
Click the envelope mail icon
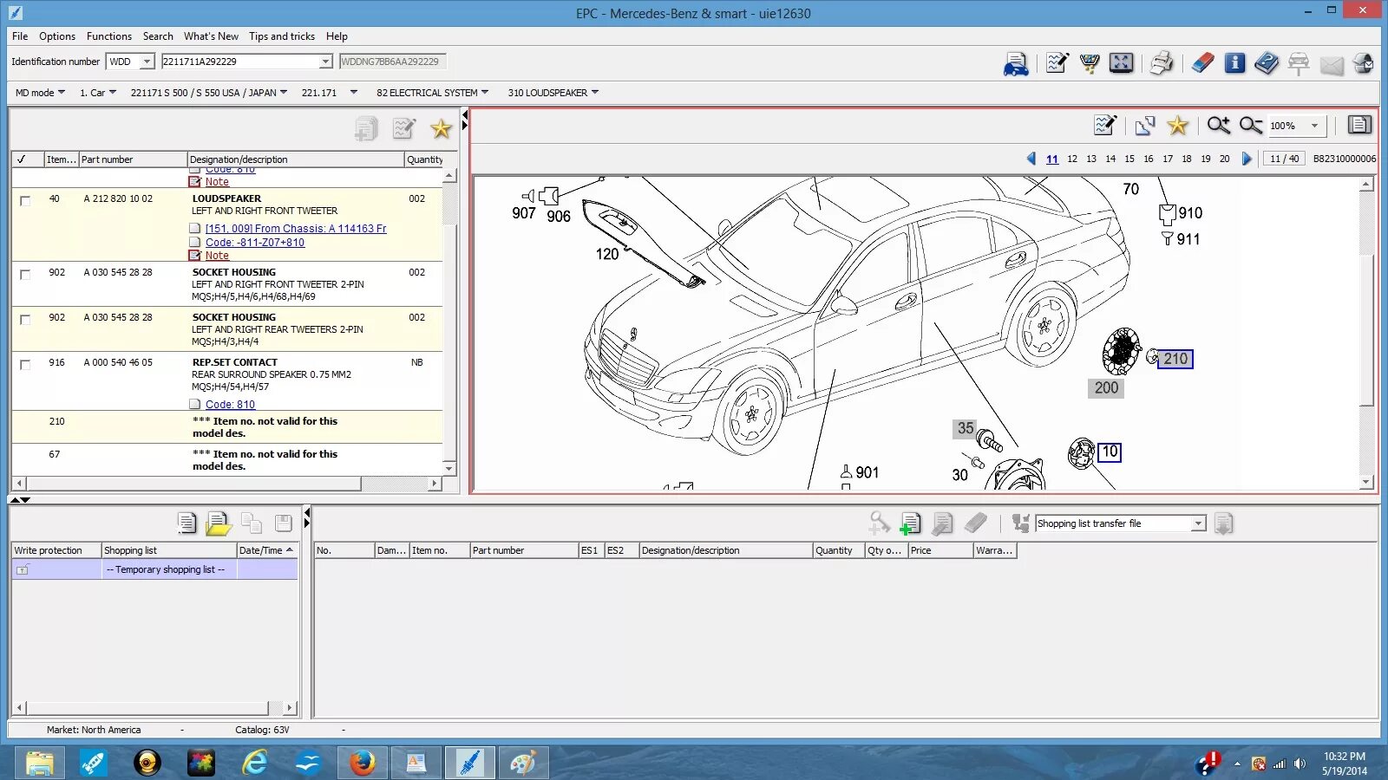point(1332,64)
